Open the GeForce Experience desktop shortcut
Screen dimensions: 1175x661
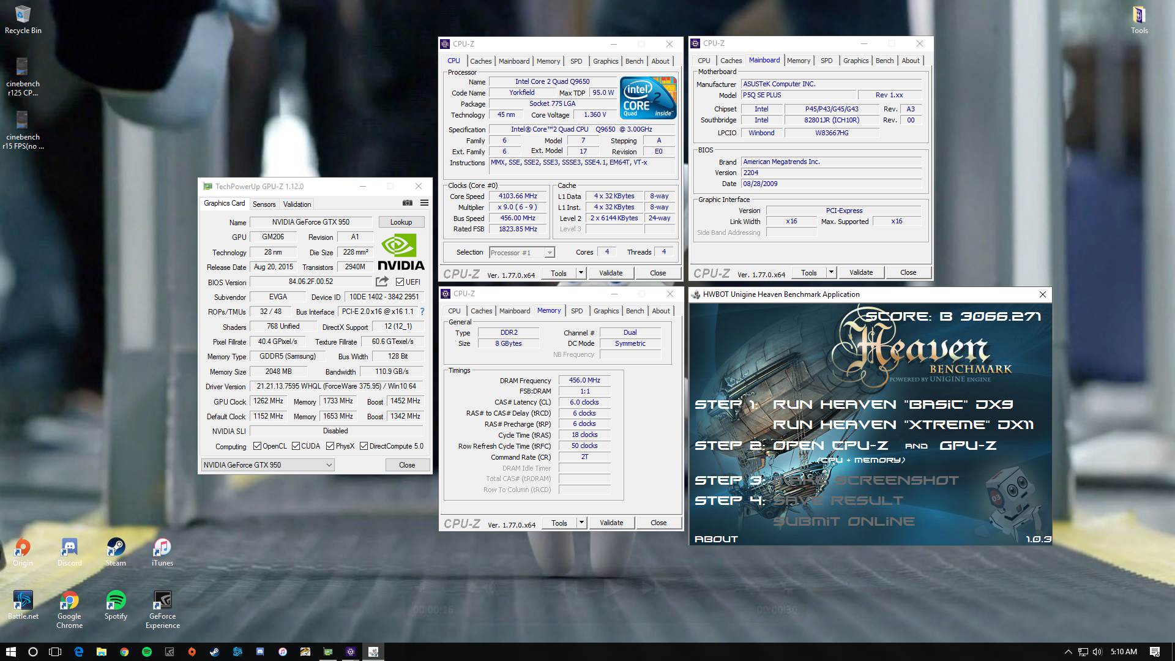pos(162,610)
